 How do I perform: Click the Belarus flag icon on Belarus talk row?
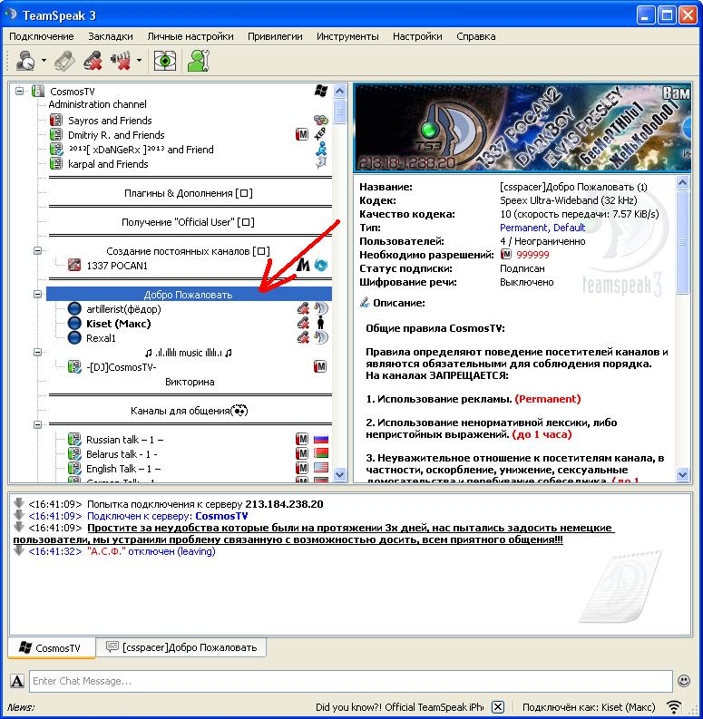pyautogui.click(x=321, y=454)
